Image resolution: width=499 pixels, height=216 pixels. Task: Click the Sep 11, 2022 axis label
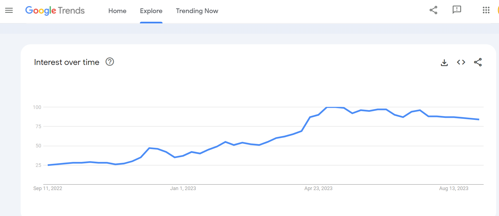pos(48,188)
